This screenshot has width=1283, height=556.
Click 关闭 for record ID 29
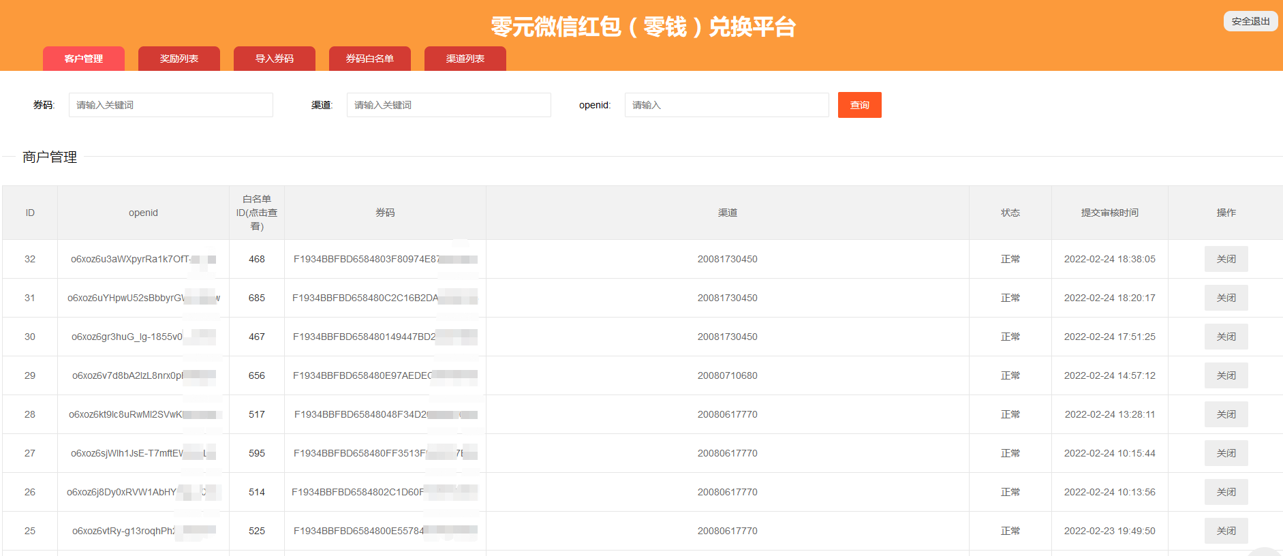tap(1226, 375)
